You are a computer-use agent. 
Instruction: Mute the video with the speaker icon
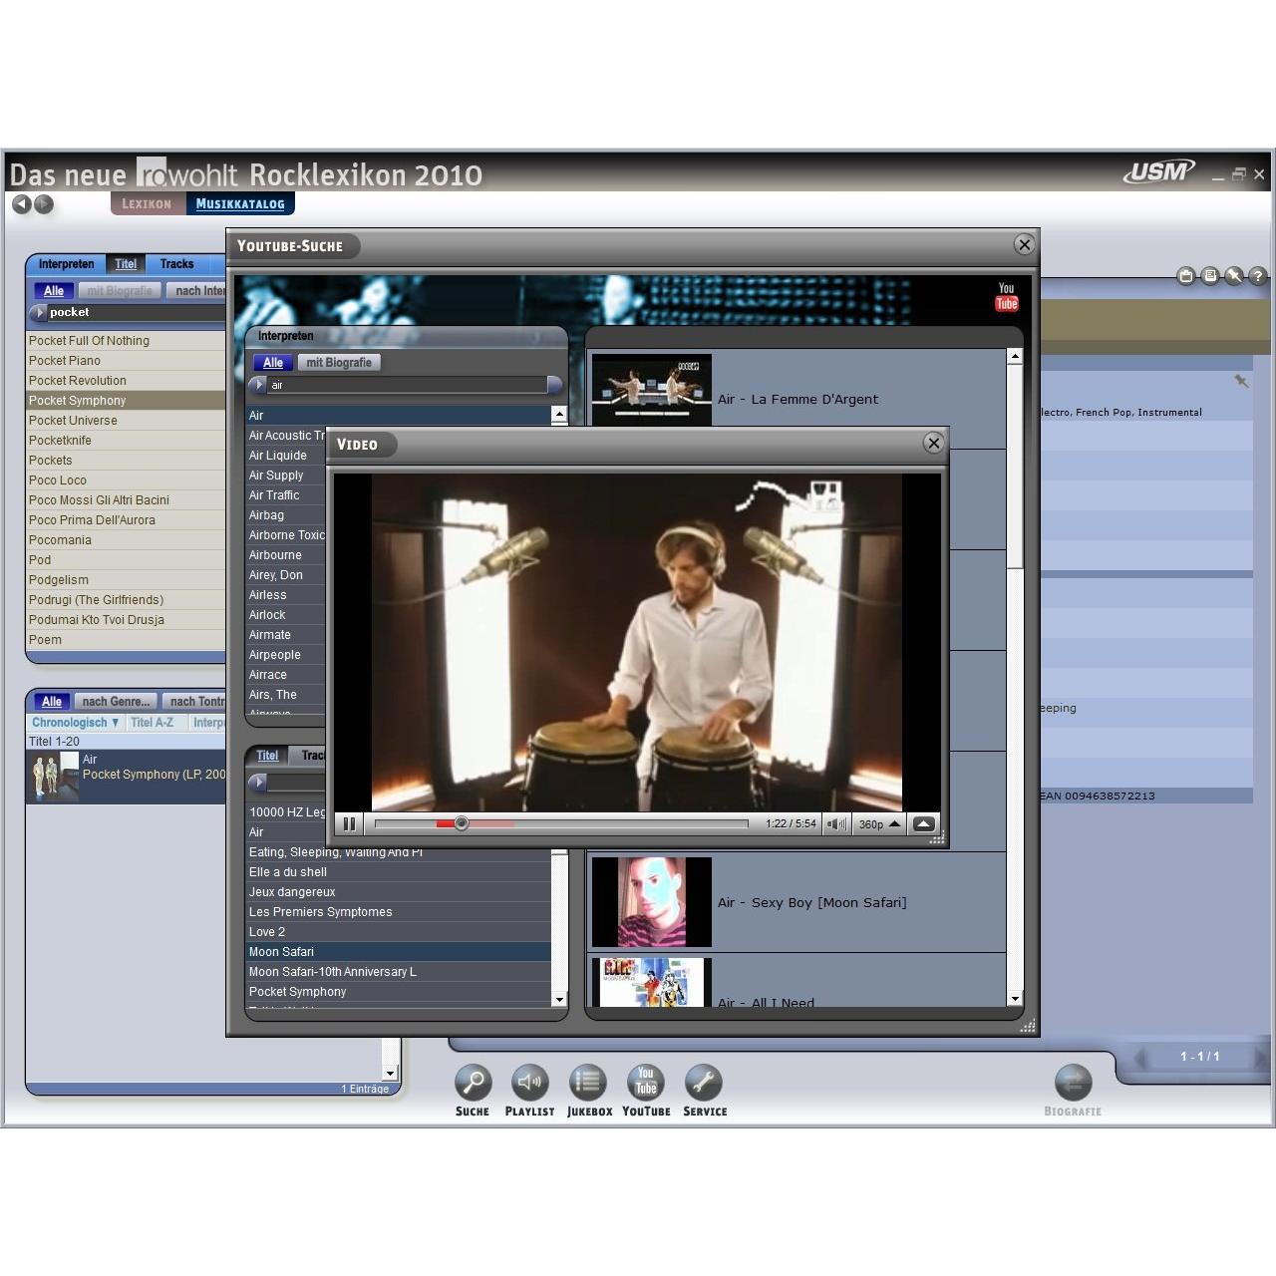(x=836, y=823)
